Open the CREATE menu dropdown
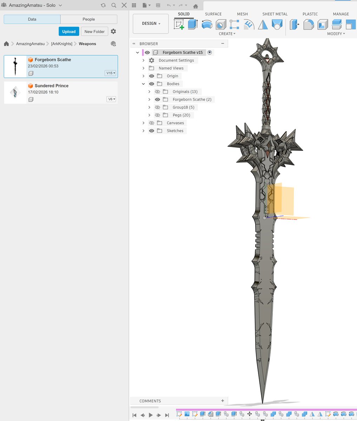The width and height of the screenshot is (357, 421). coord(227,34)
